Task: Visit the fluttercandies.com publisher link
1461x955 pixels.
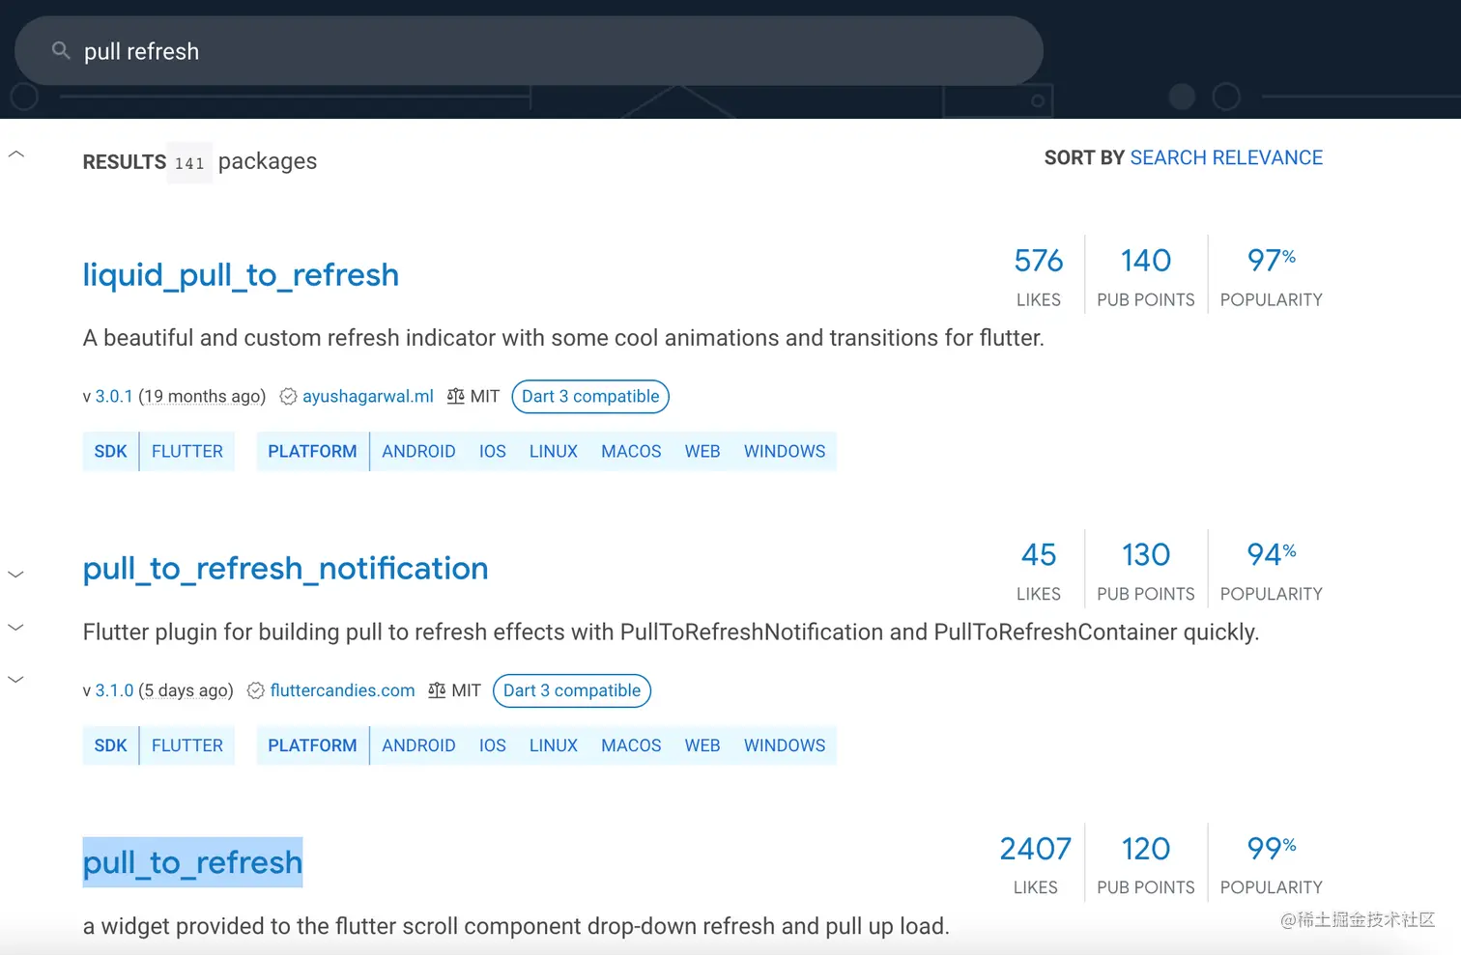Action: (x=342, y=691)
